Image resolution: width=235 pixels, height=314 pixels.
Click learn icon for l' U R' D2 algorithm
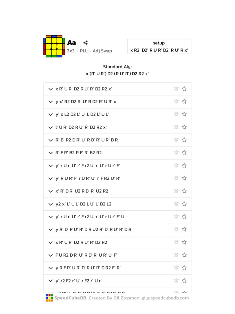tap(176, 127)
